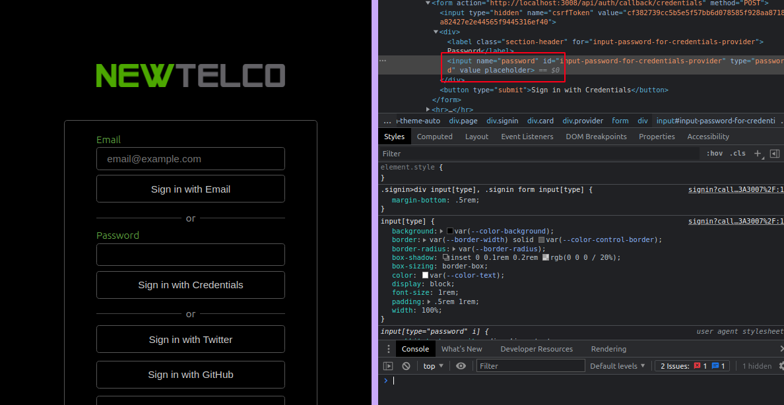Select div.card breadcrumb
Viewport: 784px width, 405px height.
540,121
